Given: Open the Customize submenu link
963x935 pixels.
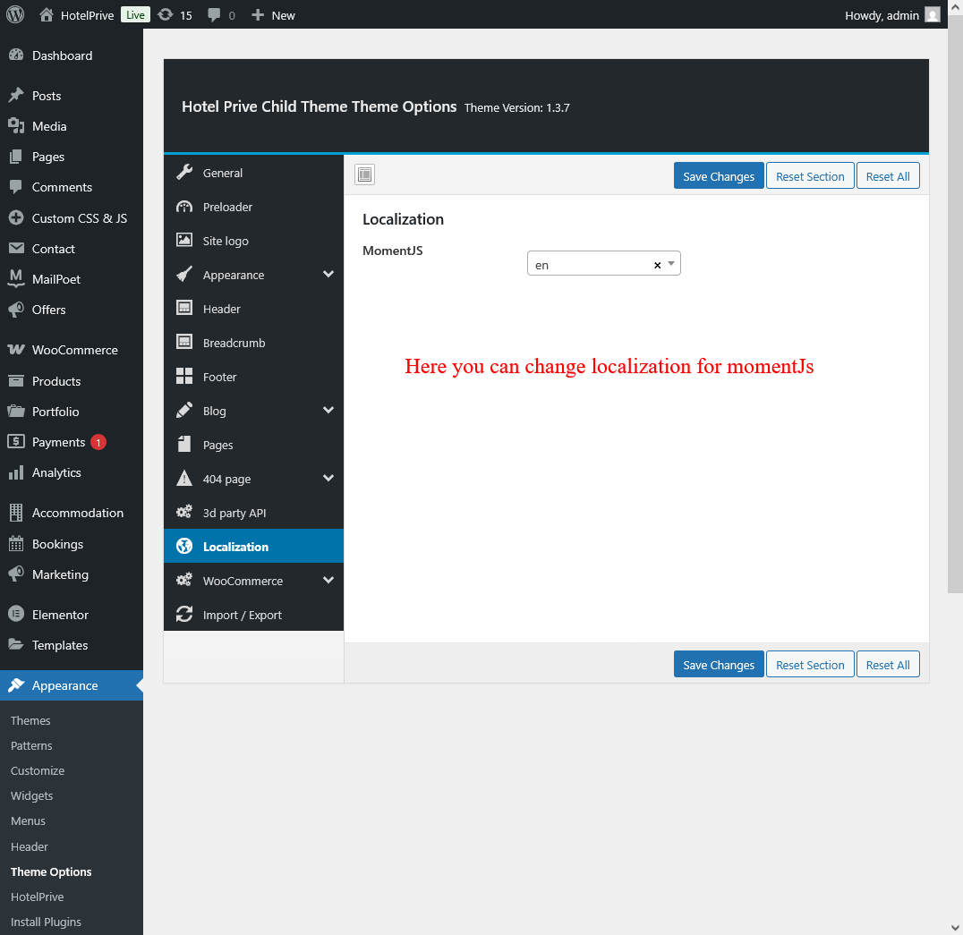Looking at the screenshot, I should point(38,770).
